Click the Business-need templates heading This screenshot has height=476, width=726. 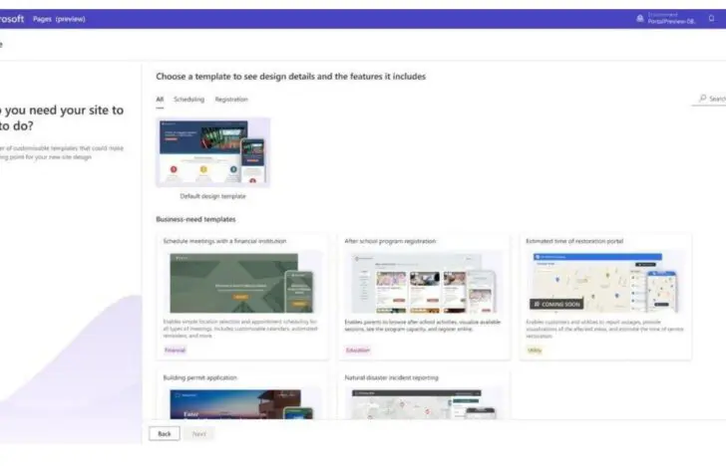pyautogui.click(x=195, y=219)
